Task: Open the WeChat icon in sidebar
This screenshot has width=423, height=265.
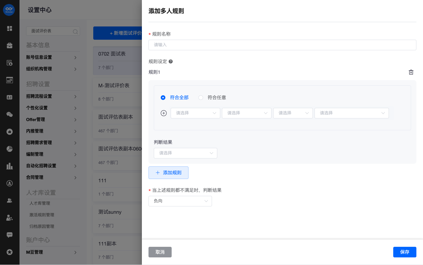Action: coord(10,114)
